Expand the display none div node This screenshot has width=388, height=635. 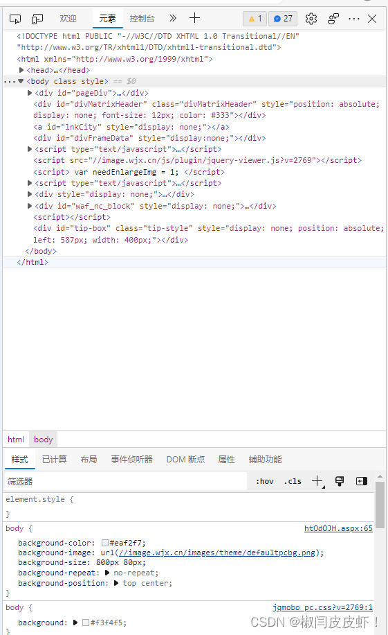(x=30, y=194)
